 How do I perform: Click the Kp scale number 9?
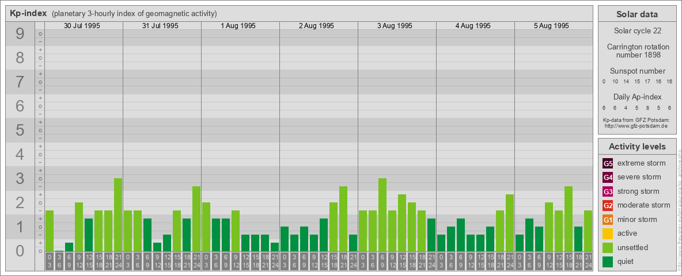tap(20, 34)
